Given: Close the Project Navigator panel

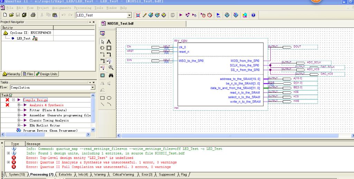Looking at the screenshot, I should (94, 22).
